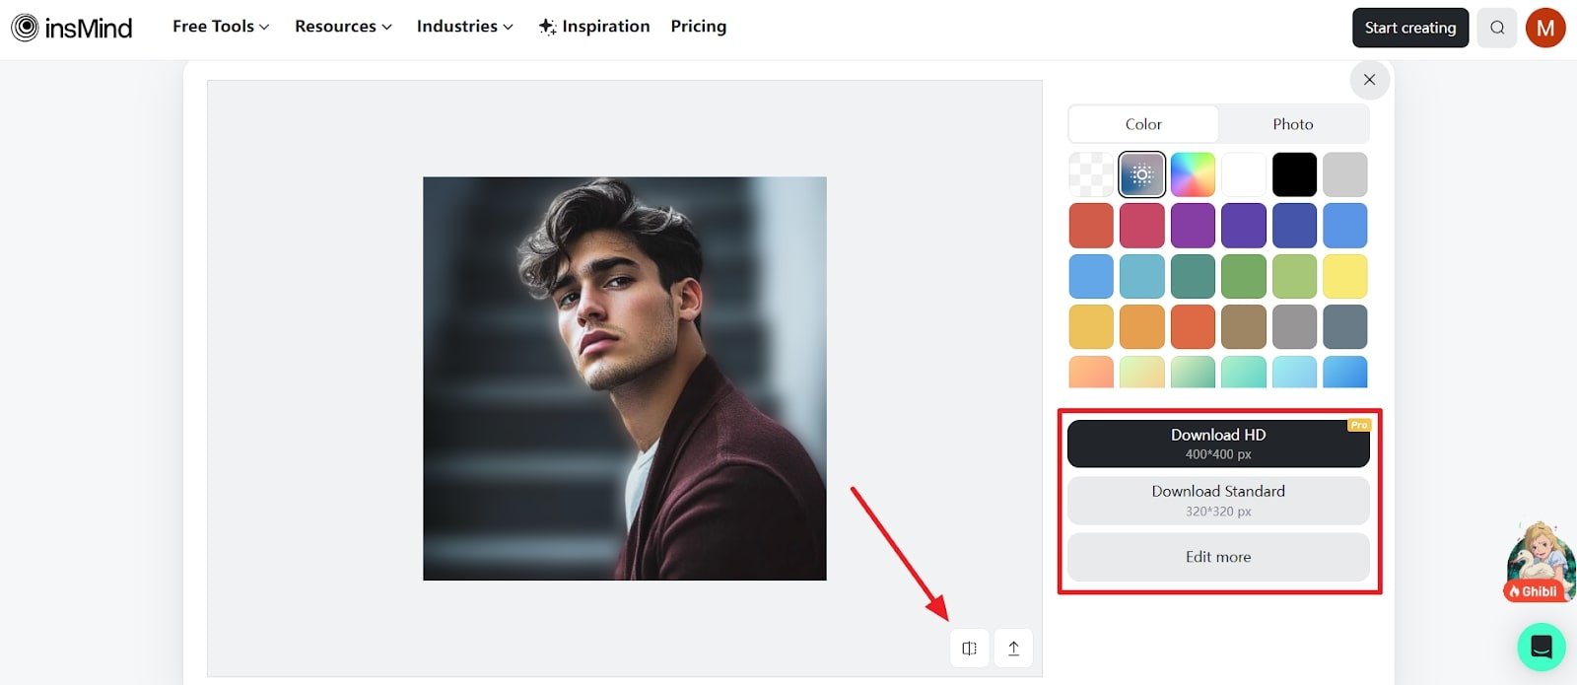The height and width of the screenshot is (685, 1577).
Task: Open the Pricing page link
Action: [x=699, y=27]
